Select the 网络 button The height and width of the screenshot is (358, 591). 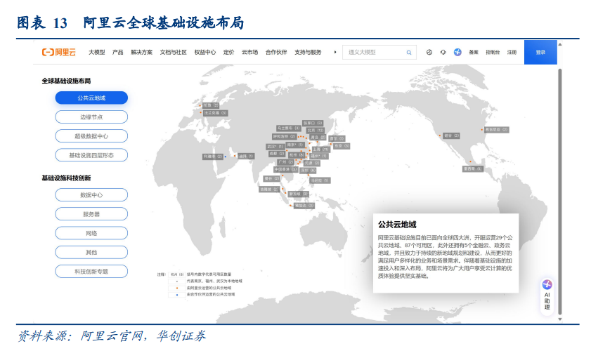[91, 233]
